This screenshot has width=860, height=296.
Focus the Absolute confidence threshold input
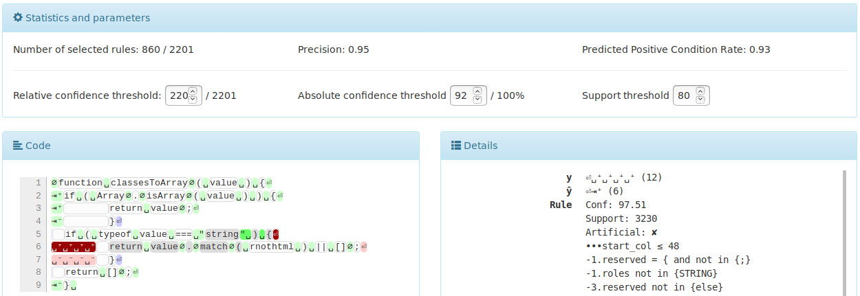click(461, 95)
